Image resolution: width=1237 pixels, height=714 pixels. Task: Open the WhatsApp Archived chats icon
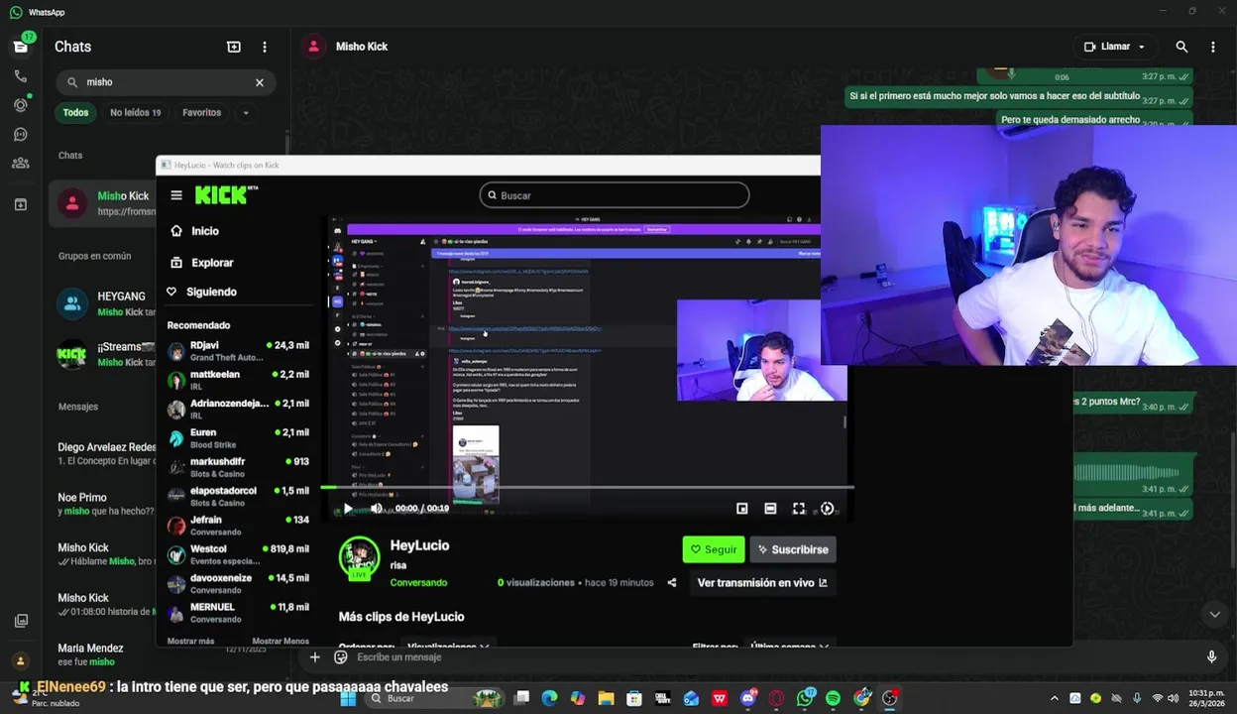click(x=21, y=204)
